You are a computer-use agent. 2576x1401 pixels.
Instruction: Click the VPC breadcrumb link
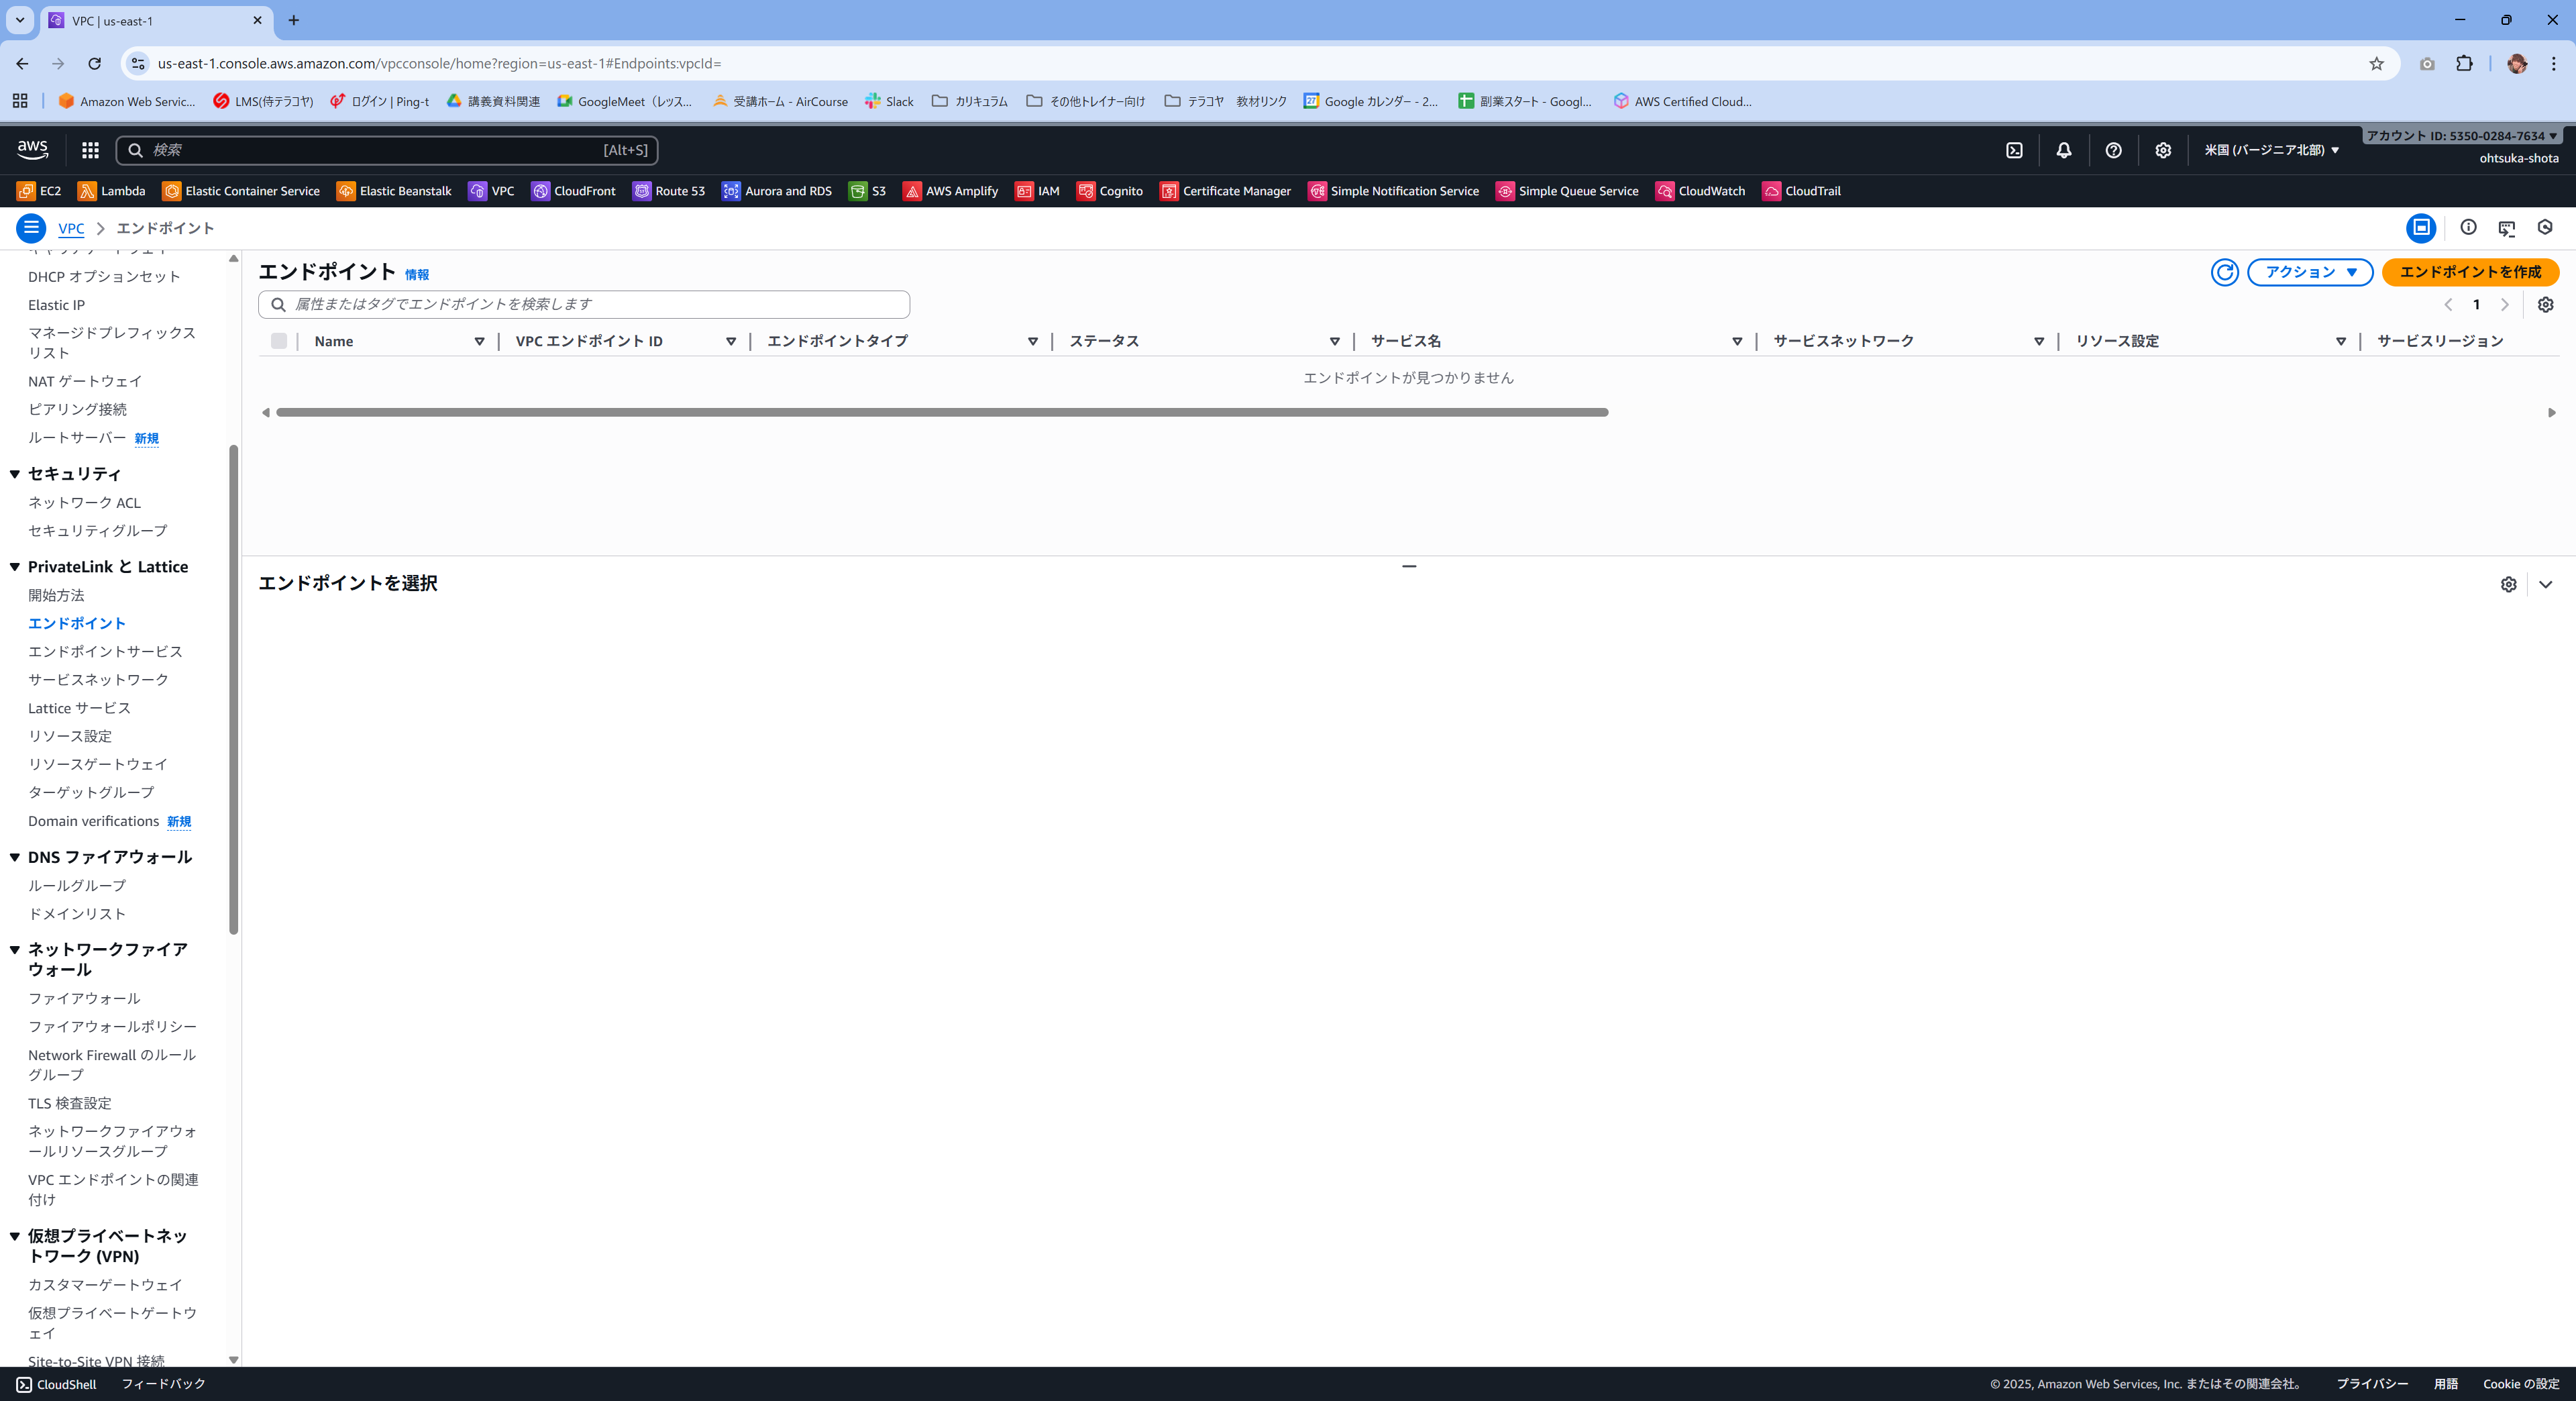pos(71,228)
